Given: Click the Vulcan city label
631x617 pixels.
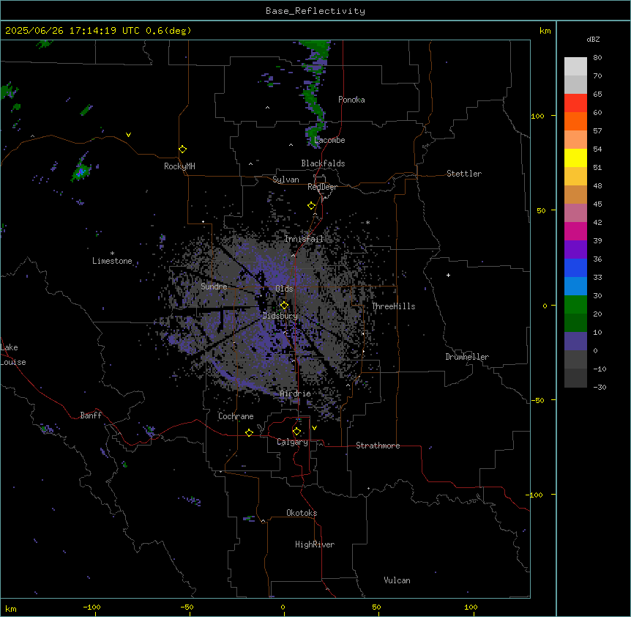Looking at the screenshot, I should coord(397,580).
